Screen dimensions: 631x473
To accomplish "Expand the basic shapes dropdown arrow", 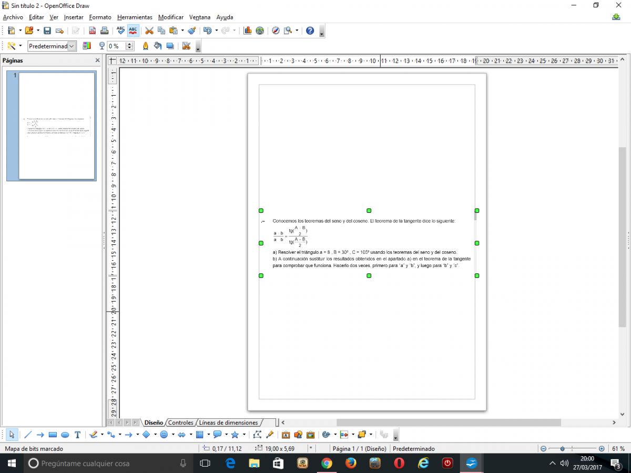I will [x=155, y=435].
